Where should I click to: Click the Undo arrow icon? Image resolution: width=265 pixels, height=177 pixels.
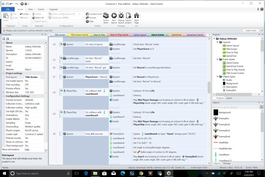click(21, 14)
